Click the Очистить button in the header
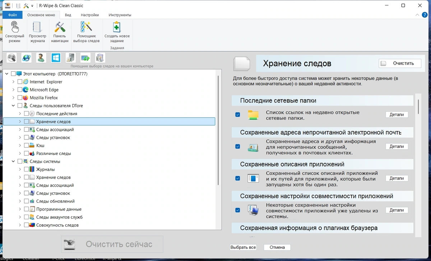 400,63
